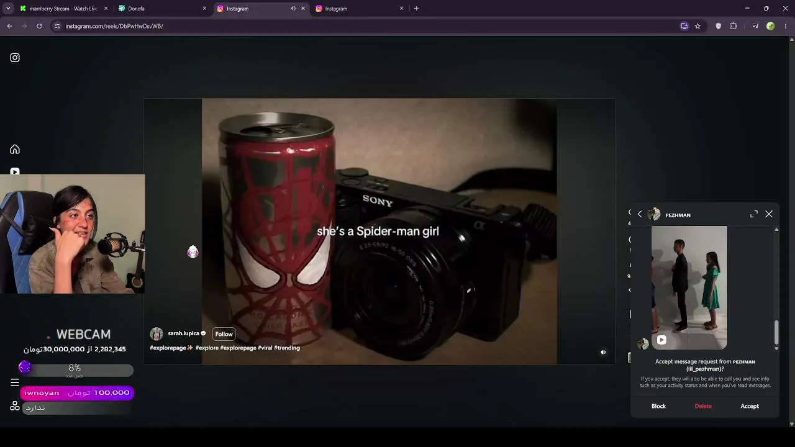Click the purple install/cast icon in address bar

[x=684, y=26]
